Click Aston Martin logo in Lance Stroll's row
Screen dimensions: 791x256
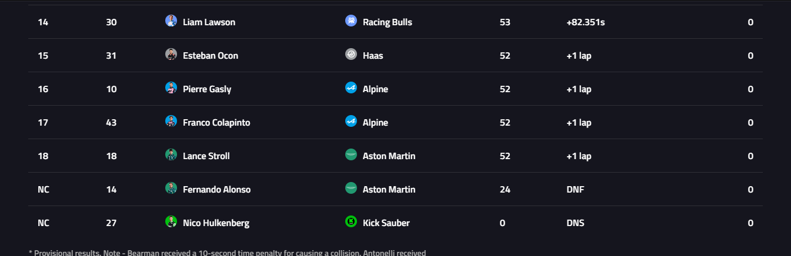(x=351, y=155)
